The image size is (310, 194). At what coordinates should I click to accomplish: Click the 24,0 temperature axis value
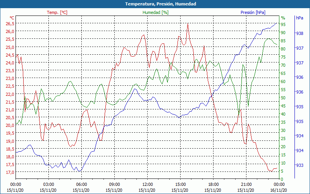pos(10,63)
